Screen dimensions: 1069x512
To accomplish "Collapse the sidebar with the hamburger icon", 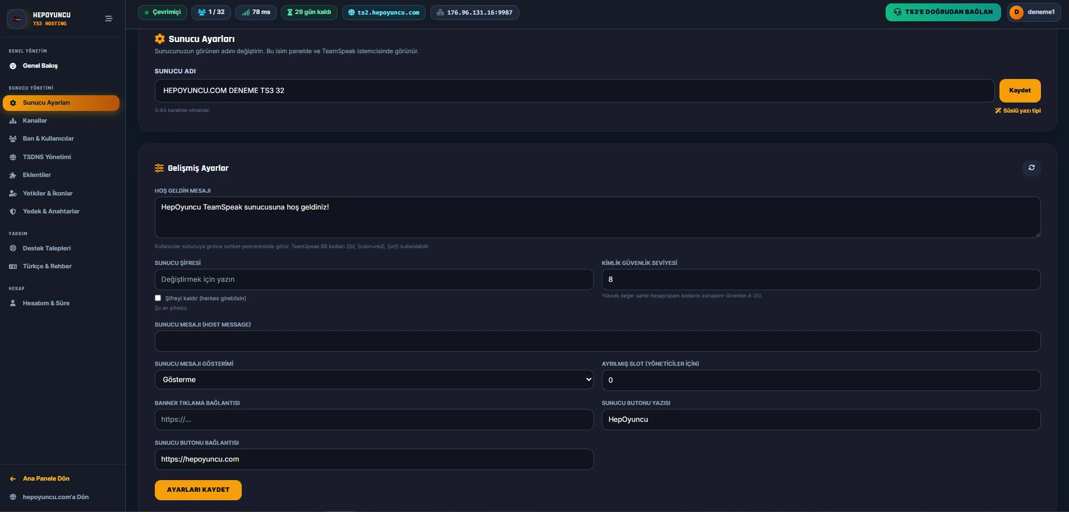I will coord(109,18).
